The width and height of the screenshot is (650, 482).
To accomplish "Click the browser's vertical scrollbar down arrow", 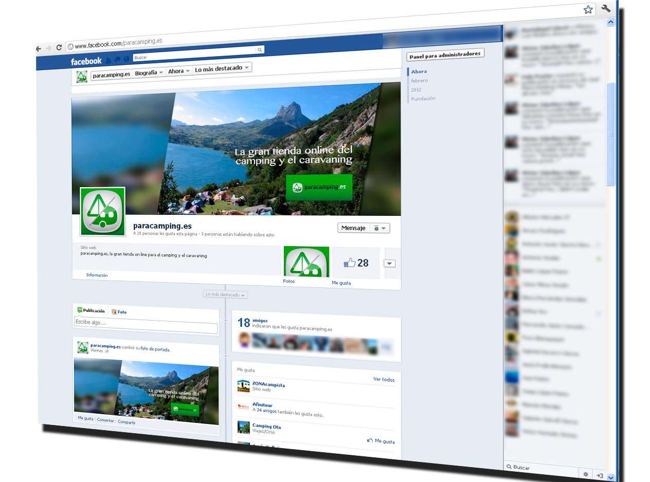I will coord(610,477).
